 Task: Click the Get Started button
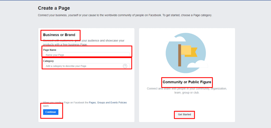184,114
